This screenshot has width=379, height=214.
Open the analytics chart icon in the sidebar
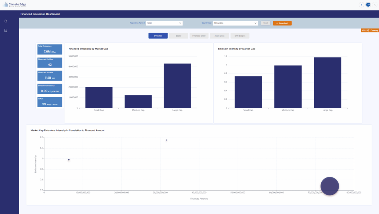[5, 31]
